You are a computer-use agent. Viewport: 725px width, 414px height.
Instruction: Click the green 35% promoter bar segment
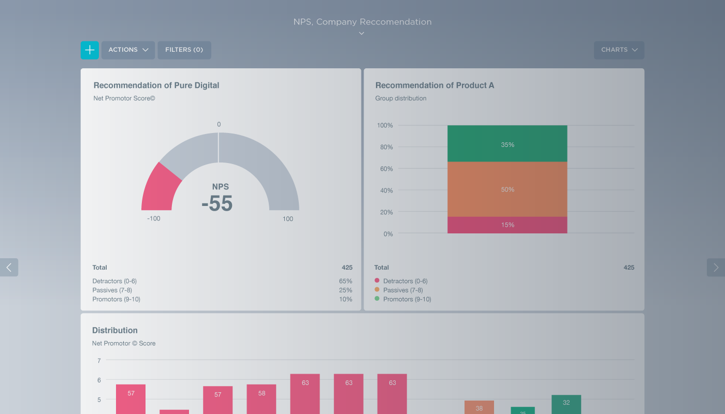point(507,144)
